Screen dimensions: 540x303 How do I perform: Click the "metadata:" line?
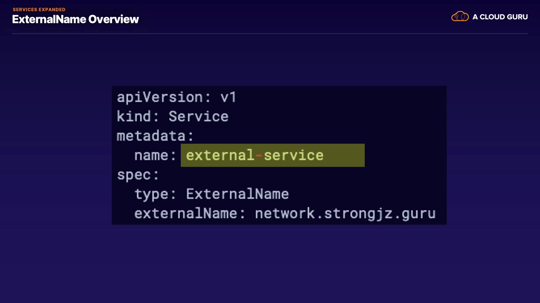[x=155, y=136]
